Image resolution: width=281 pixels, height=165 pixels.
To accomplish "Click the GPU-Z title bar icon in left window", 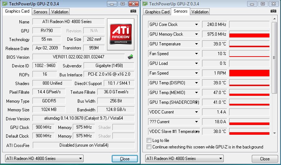I will tap(4, 4).
